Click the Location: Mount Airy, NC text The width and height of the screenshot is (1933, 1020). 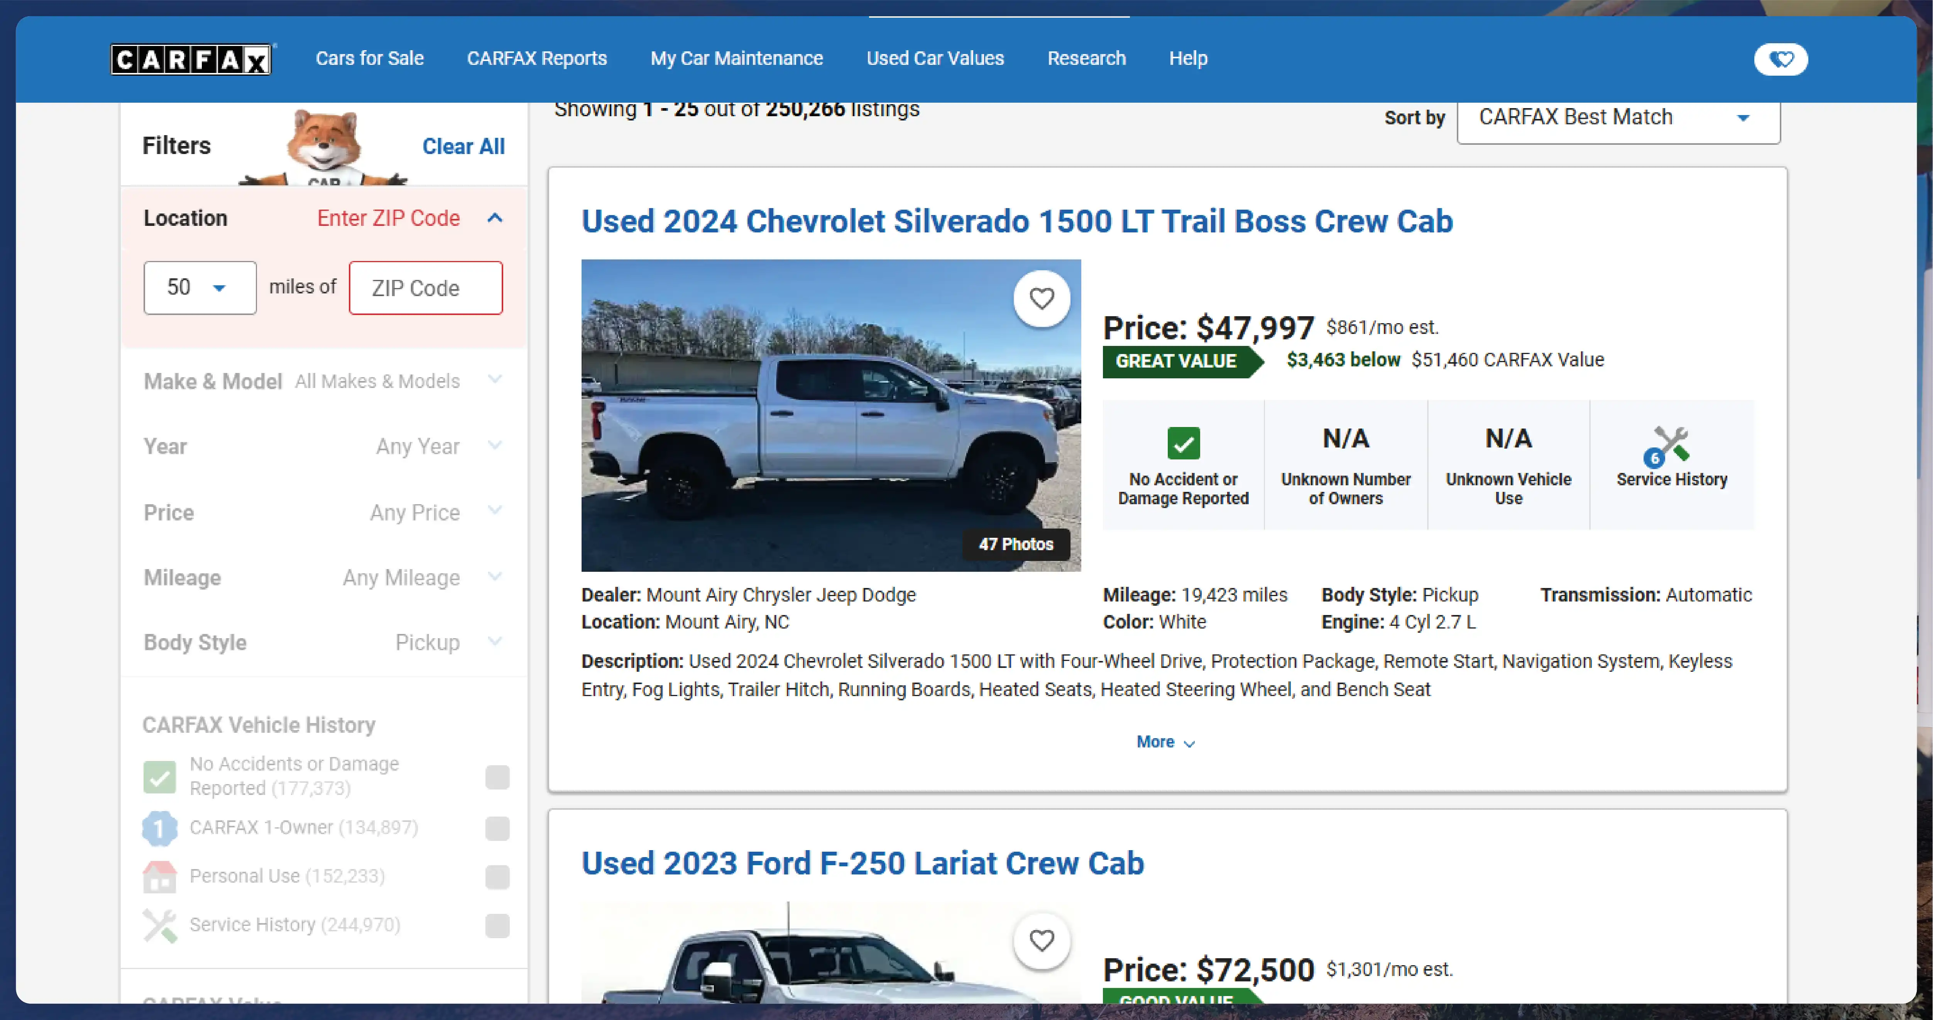coord(685,622)
